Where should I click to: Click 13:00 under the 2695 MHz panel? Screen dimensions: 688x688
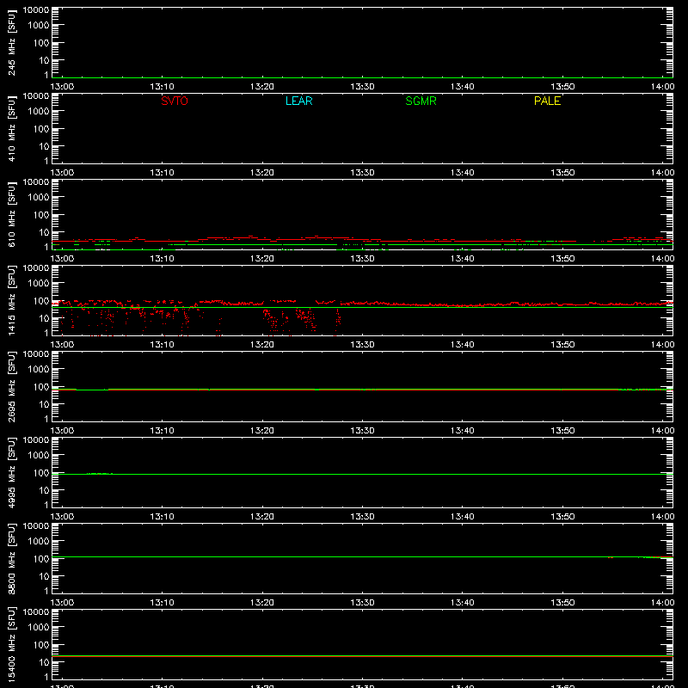62,431
